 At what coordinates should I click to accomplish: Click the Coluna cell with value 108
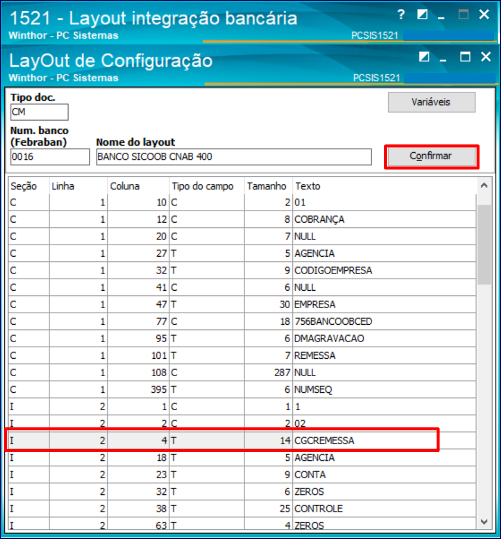tap(138, 372)
